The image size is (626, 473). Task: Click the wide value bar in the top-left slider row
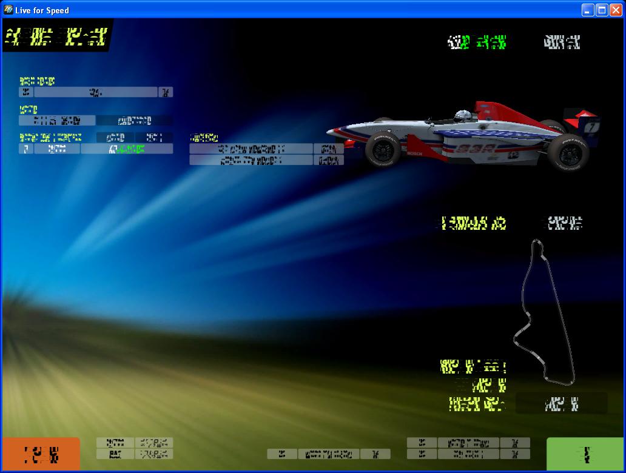[x=96, y=92]
